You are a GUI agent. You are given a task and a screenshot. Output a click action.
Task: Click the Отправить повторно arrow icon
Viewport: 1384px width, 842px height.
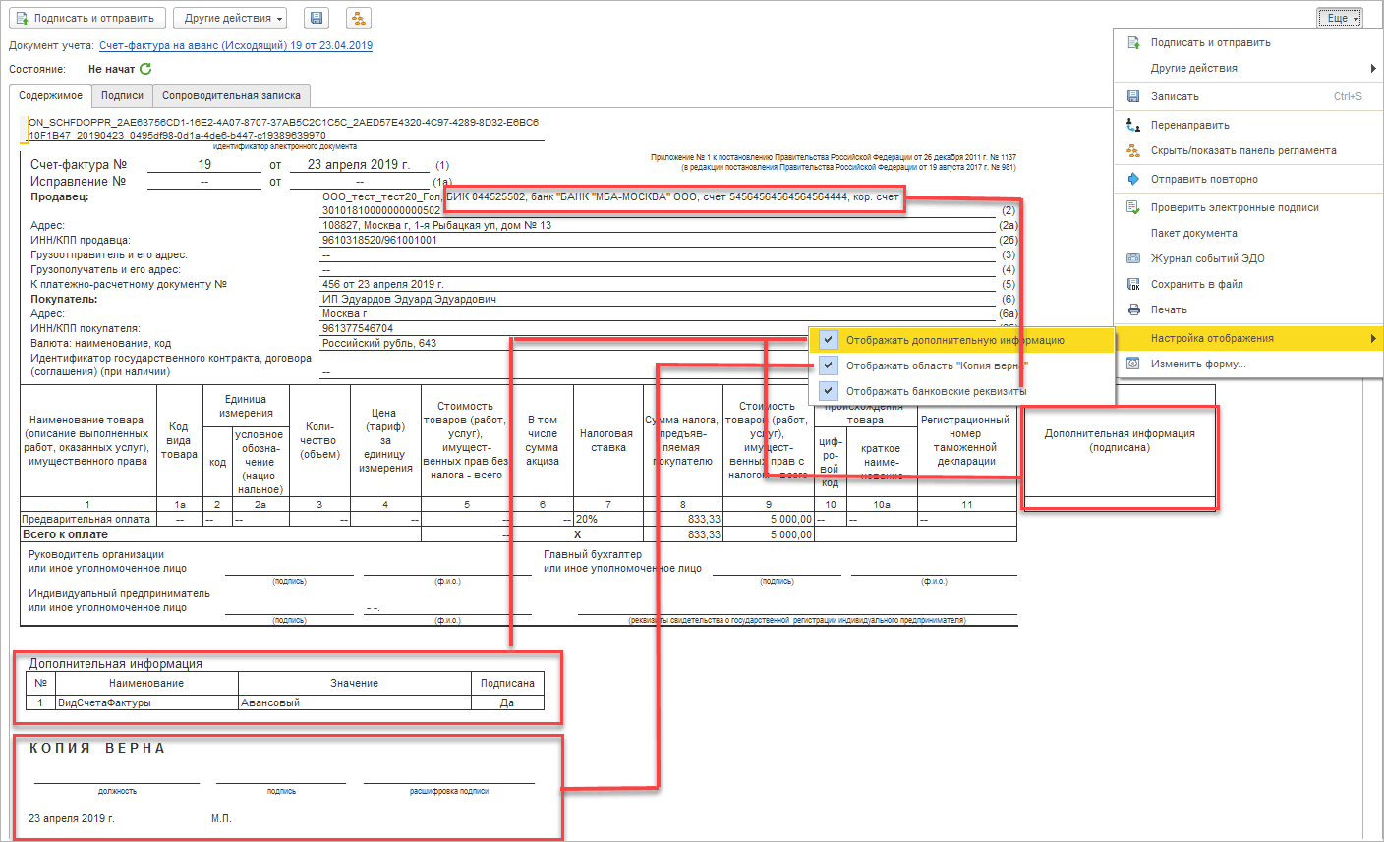tap(1132, 179)
